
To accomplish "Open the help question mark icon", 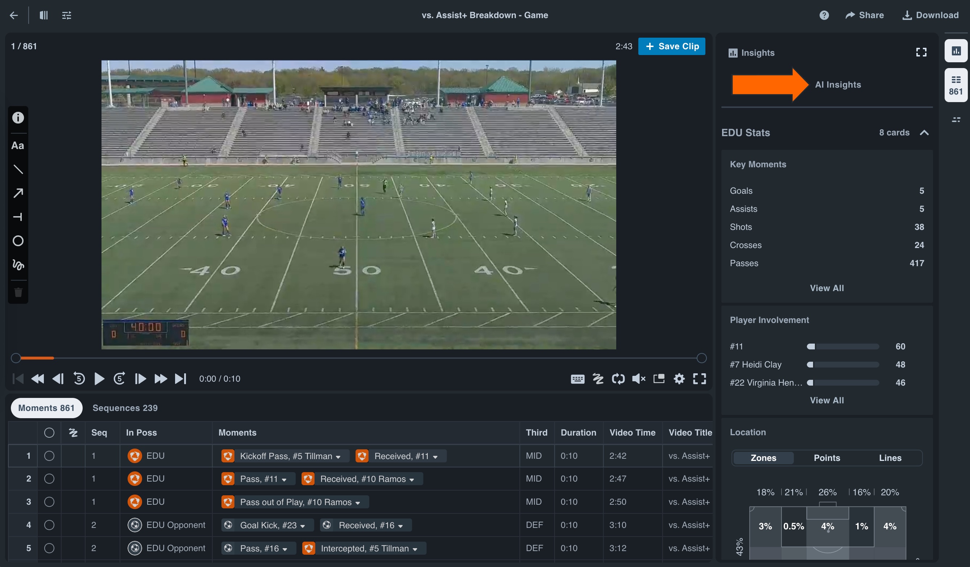I will point(824,15).
